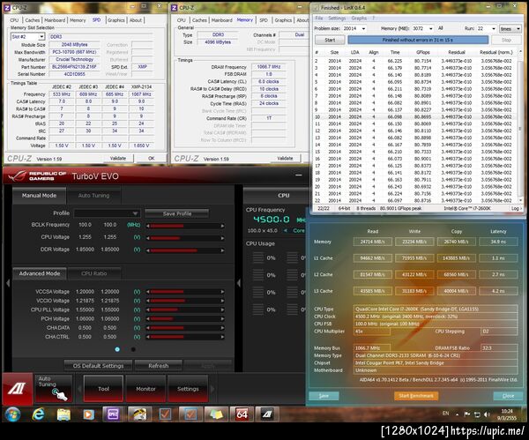The height and width of the screenshot is (440, 529).
Task: Open Tool button in AI Suite bar
Action: [103, 389]
